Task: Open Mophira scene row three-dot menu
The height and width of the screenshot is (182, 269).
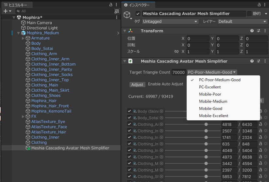Action: tap(117, 17)
